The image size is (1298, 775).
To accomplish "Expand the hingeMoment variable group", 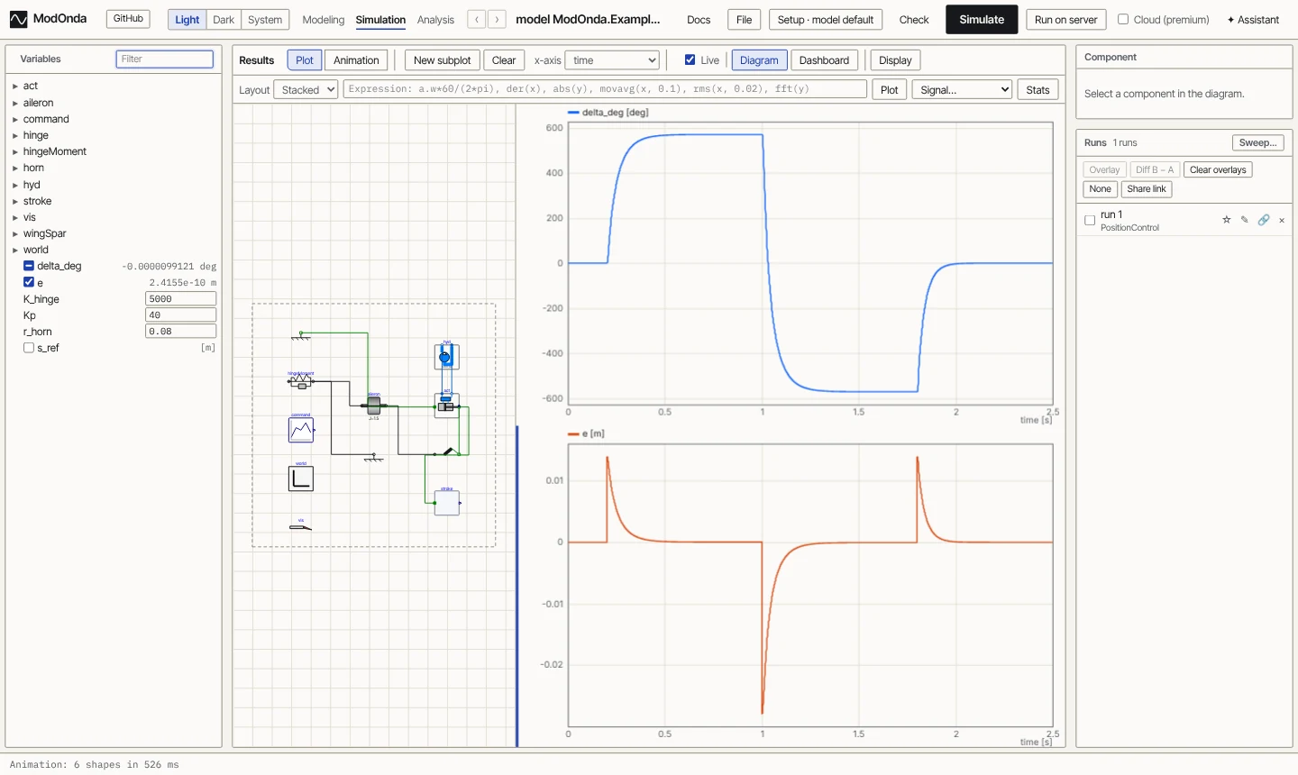I will coord(15,151).
